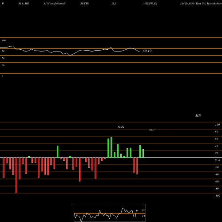Viewport: 222px width, 222px height.
Task: Click the last green bar in MR chart
Action: point(143,154)
